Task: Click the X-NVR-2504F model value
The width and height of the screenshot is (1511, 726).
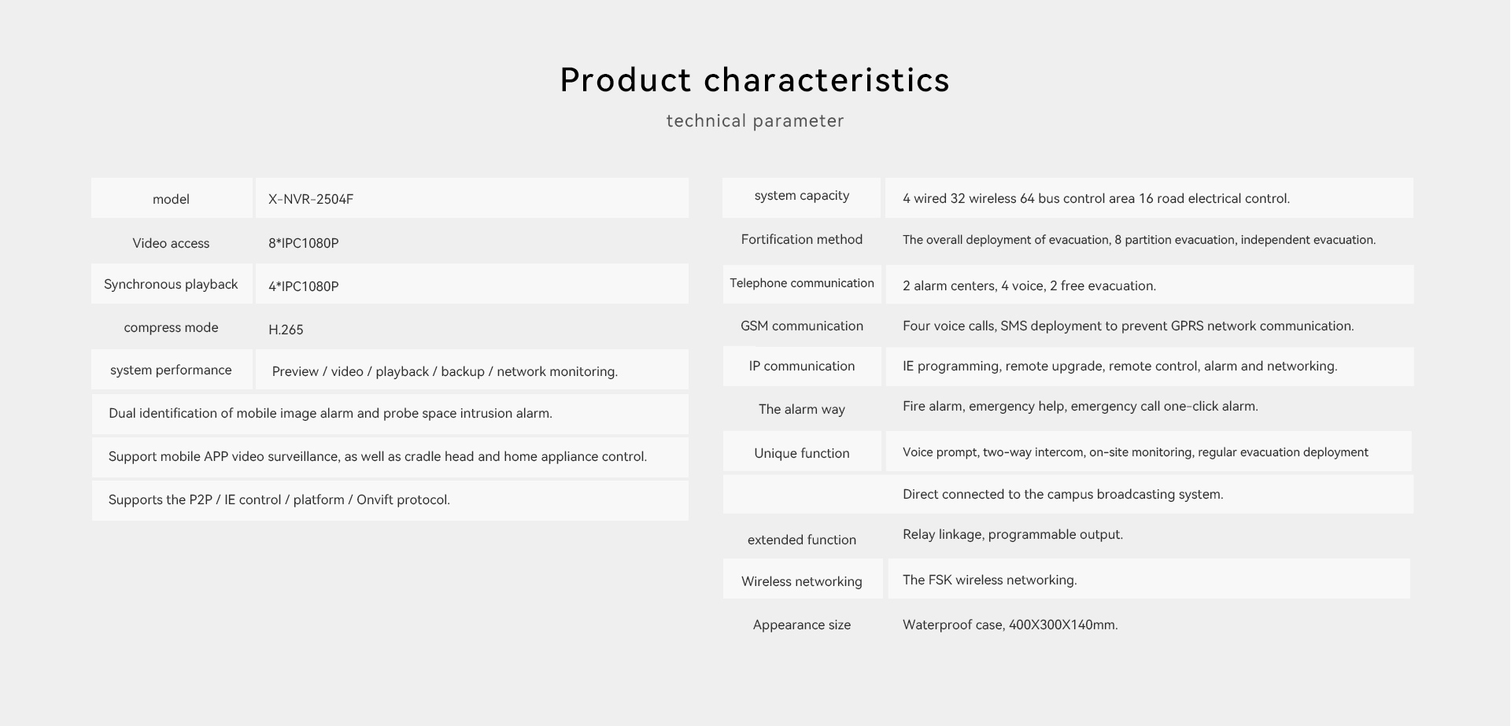Action: (x=311, y=200)
